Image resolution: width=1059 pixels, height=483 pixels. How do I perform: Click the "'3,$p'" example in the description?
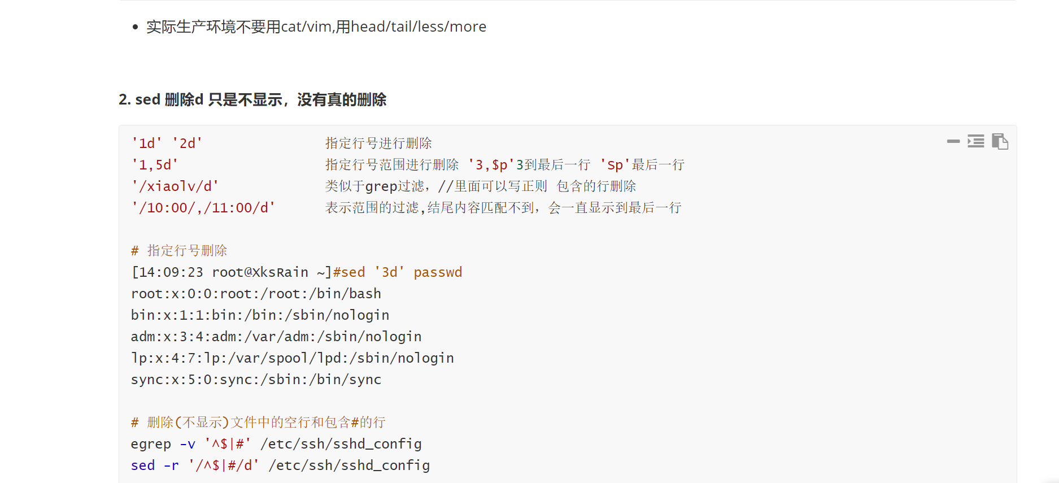(491, 165)
